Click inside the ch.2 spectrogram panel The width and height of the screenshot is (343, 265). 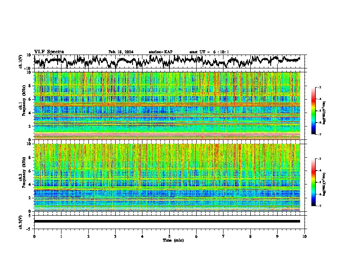click(167, 178)
